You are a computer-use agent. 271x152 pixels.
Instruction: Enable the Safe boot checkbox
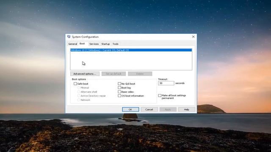coord(75,84)
